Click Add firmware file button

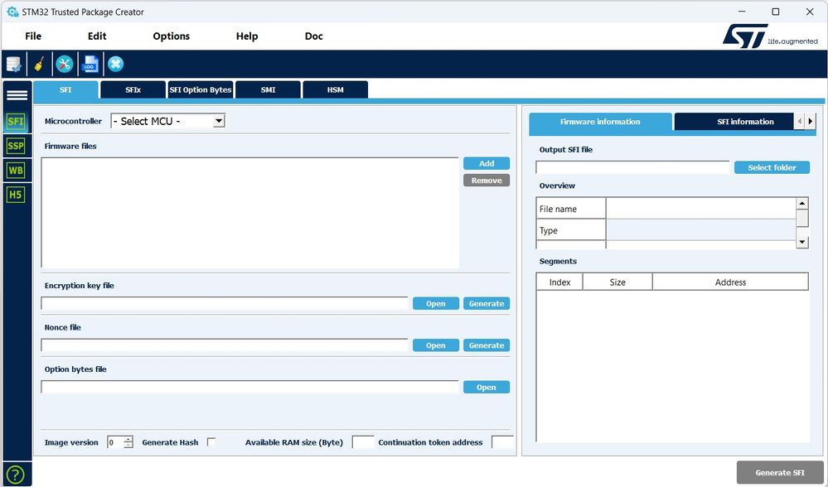[487, 163]
